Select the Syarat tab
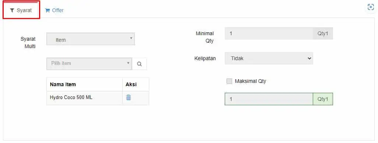The image size is (378, 143). point(21,10)
